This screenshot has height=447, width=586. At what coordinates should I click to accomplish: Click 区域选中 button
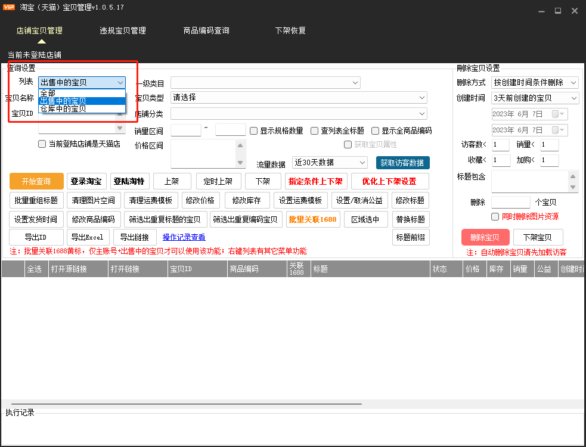click(365, 219)
